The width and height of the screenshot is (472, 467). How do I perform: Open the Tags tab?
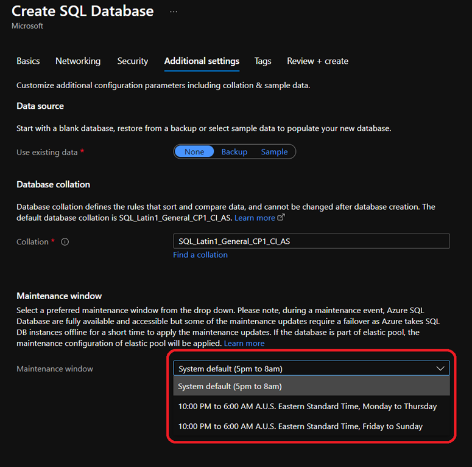[263, 61]
